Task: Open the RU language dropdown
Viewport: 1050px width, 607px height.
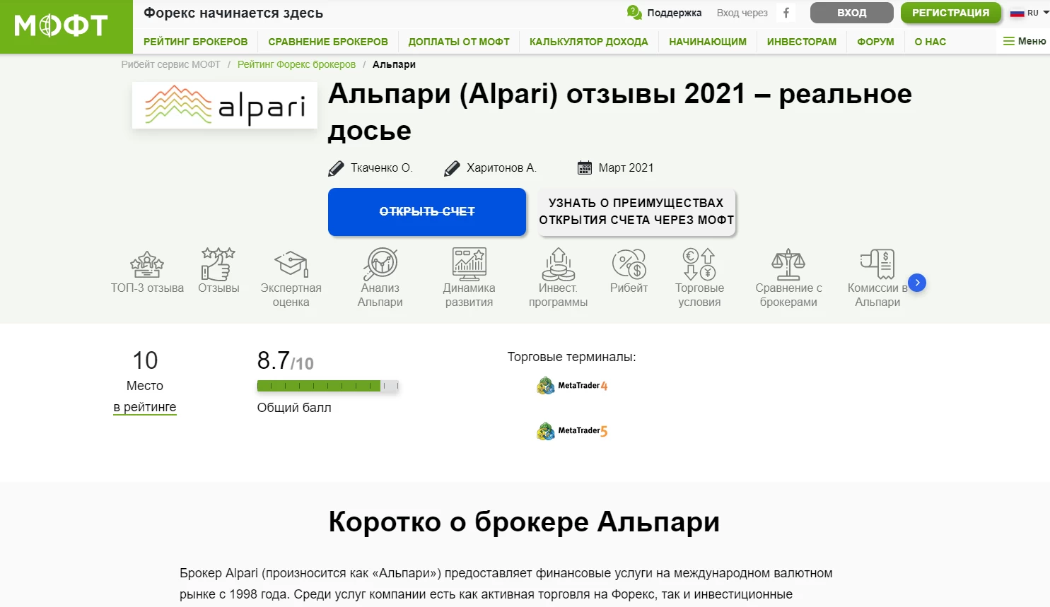Action: (x=1029, y=13)
